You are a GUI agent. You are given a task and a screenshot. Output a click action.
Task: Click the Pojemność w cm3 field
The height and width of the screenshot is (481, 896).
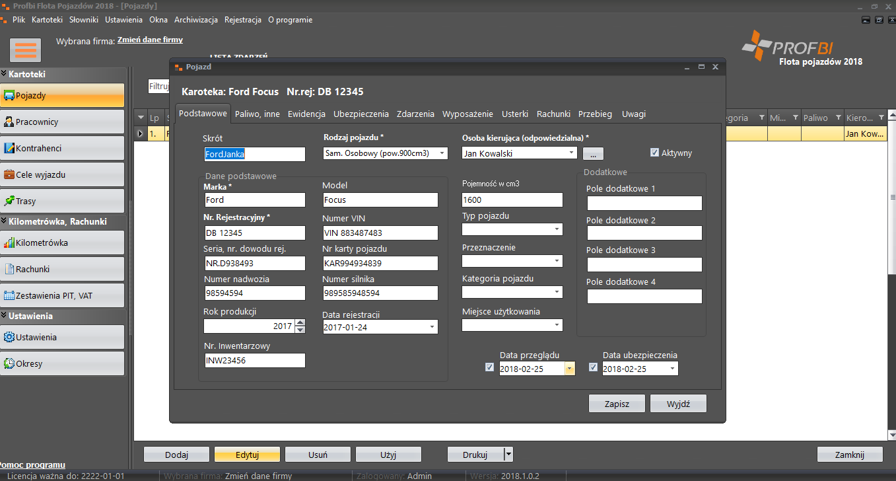tap(512, 200)
